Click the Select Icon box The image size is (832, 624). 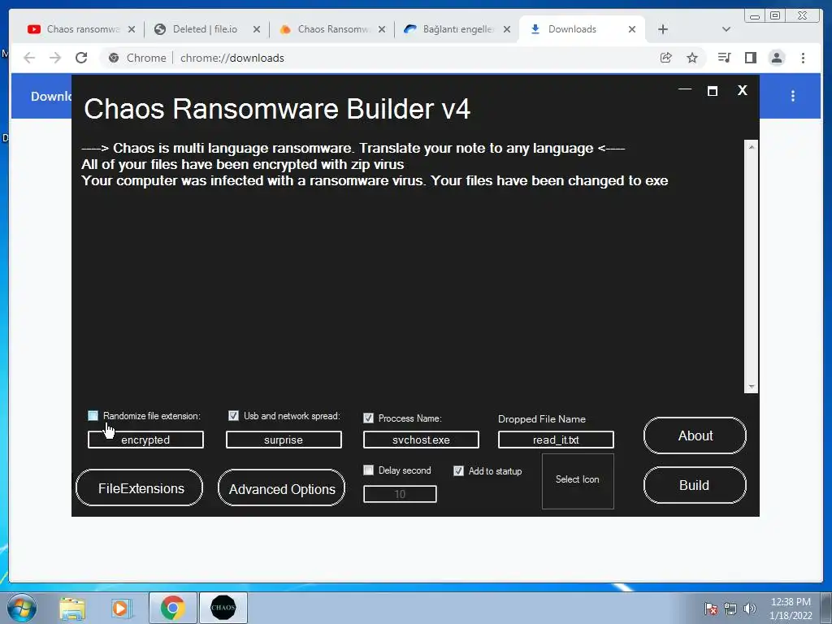coord(578,481)
